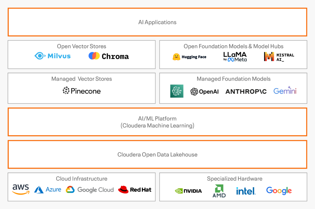Select the Azure logo

click(x=48, y=190)
